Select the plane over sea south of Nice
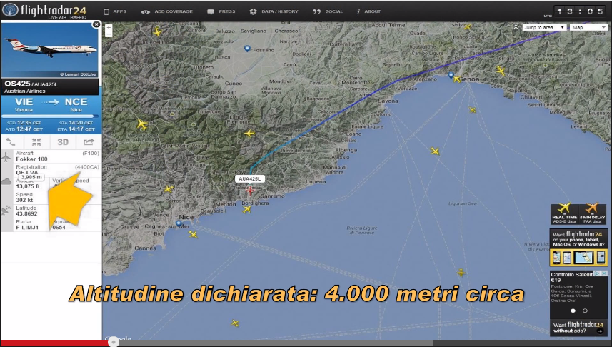Image resolution: width=612 pixels, height=347 pixels. pos(193,235)
